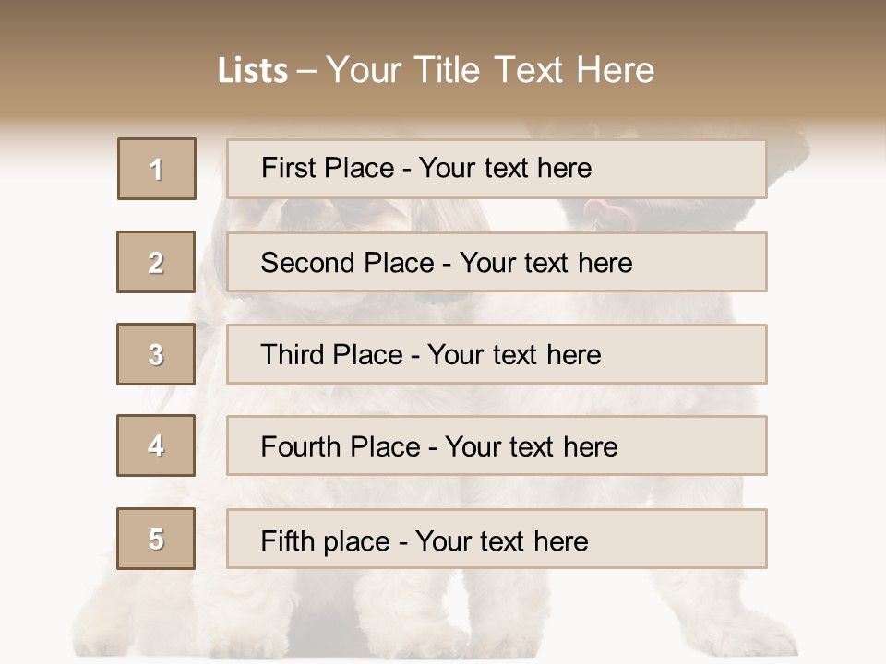
Task: Select the number 2 square
Action: pos(156,262)
